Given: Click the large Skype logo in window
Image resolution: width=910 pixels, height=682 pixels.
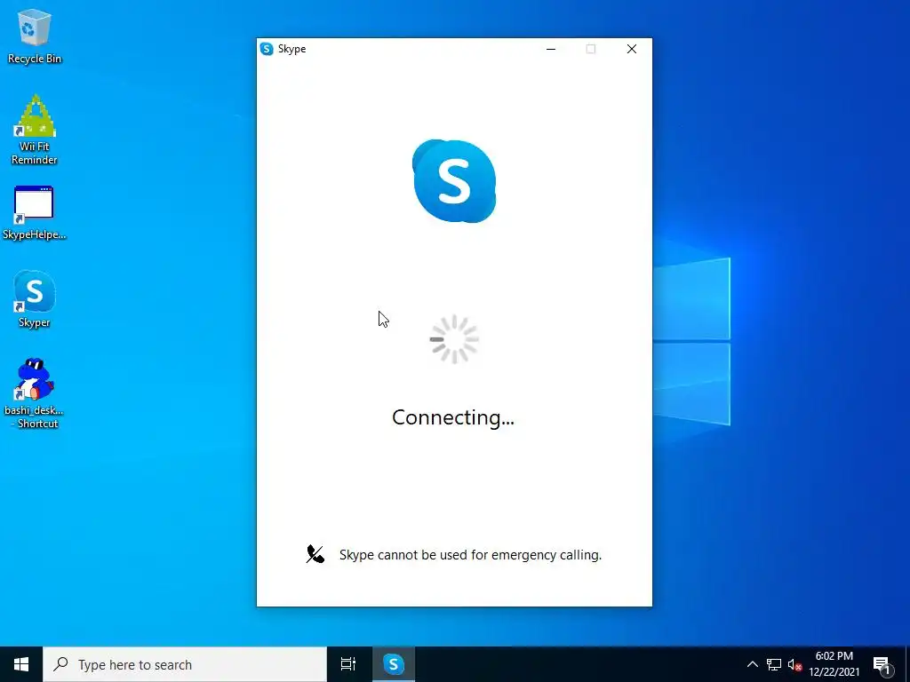Looking at the screenshot, I should (x=454, y=181).
